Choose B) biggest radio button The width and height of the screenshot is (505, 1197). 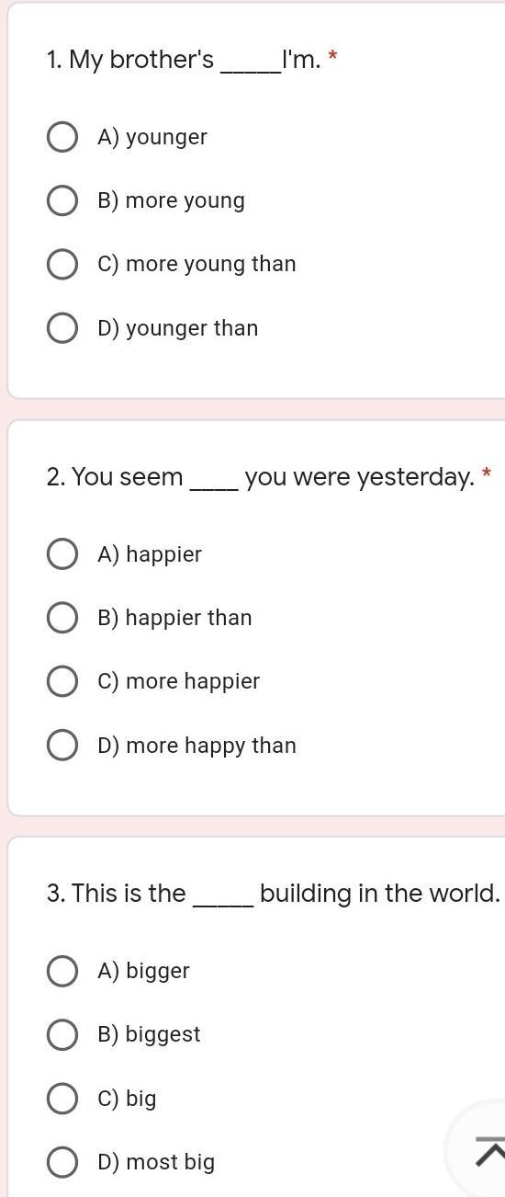[x=62, y=1034]
